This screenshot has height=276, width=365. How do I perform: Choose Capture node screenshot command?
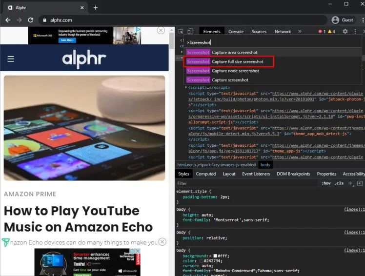pos(273,71)
